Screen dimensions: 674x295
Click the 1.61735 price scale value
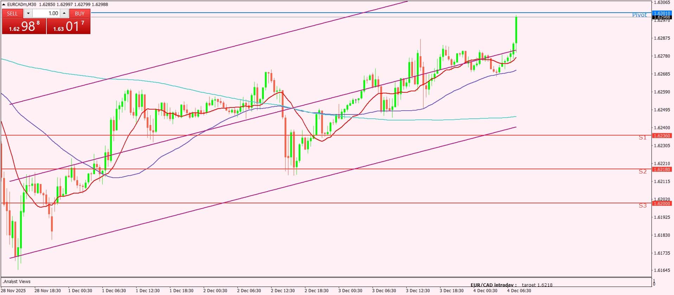pyautogui.click(x=662, y=253)
